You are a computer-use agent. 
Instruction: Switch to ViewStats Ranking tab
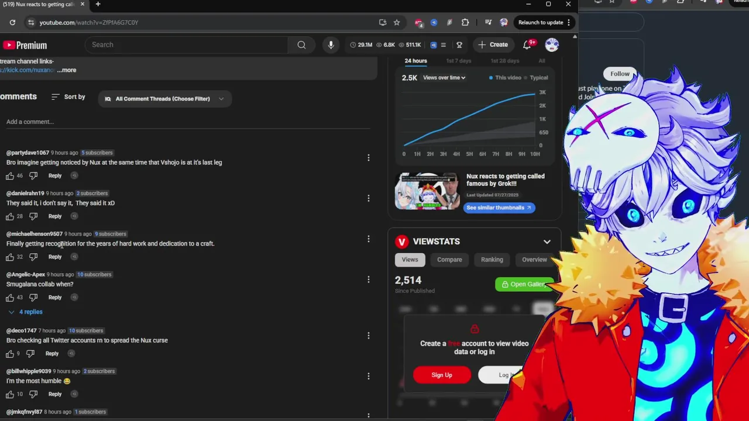point(492,260)
